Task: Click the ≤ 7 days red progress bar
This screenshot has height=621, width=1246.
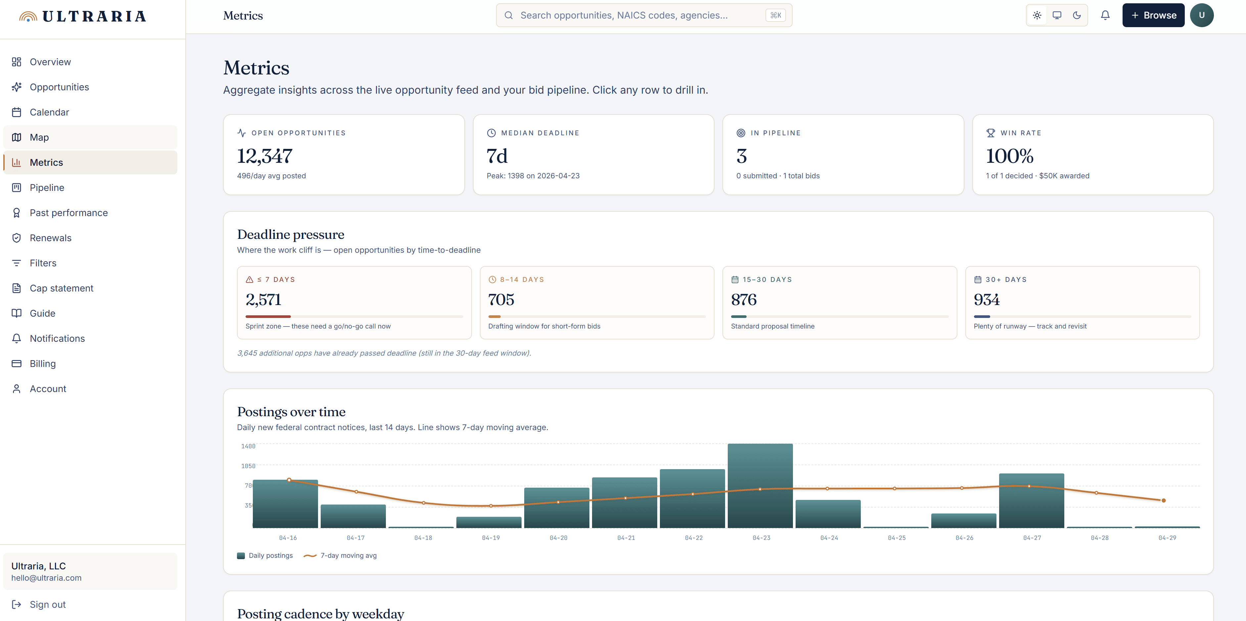Action: tap(268, 316)
